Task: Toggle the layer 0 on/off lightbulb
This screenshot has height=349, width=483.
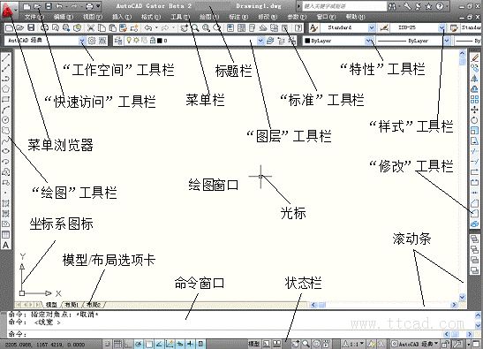Action: (129, 40)
